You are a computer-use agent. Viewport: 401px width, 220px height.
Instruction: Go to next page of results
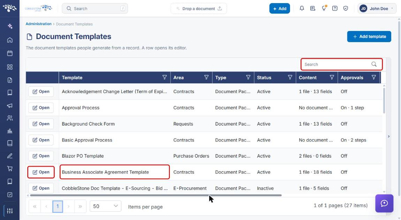click(x=69, y=206)
